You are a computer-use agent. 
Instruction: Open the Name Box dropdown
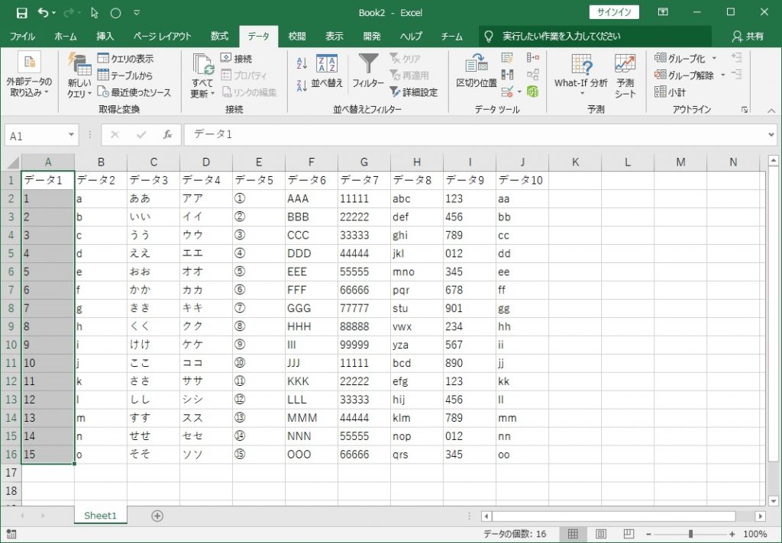pos(71,135)
